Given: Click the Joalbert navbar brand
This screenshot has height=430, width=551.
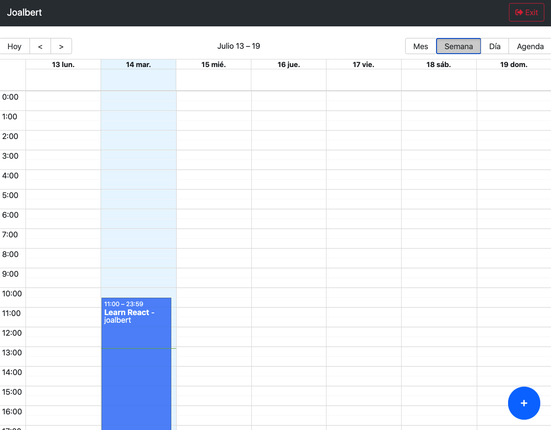Looking at the screenshot, I should [25, 13].
